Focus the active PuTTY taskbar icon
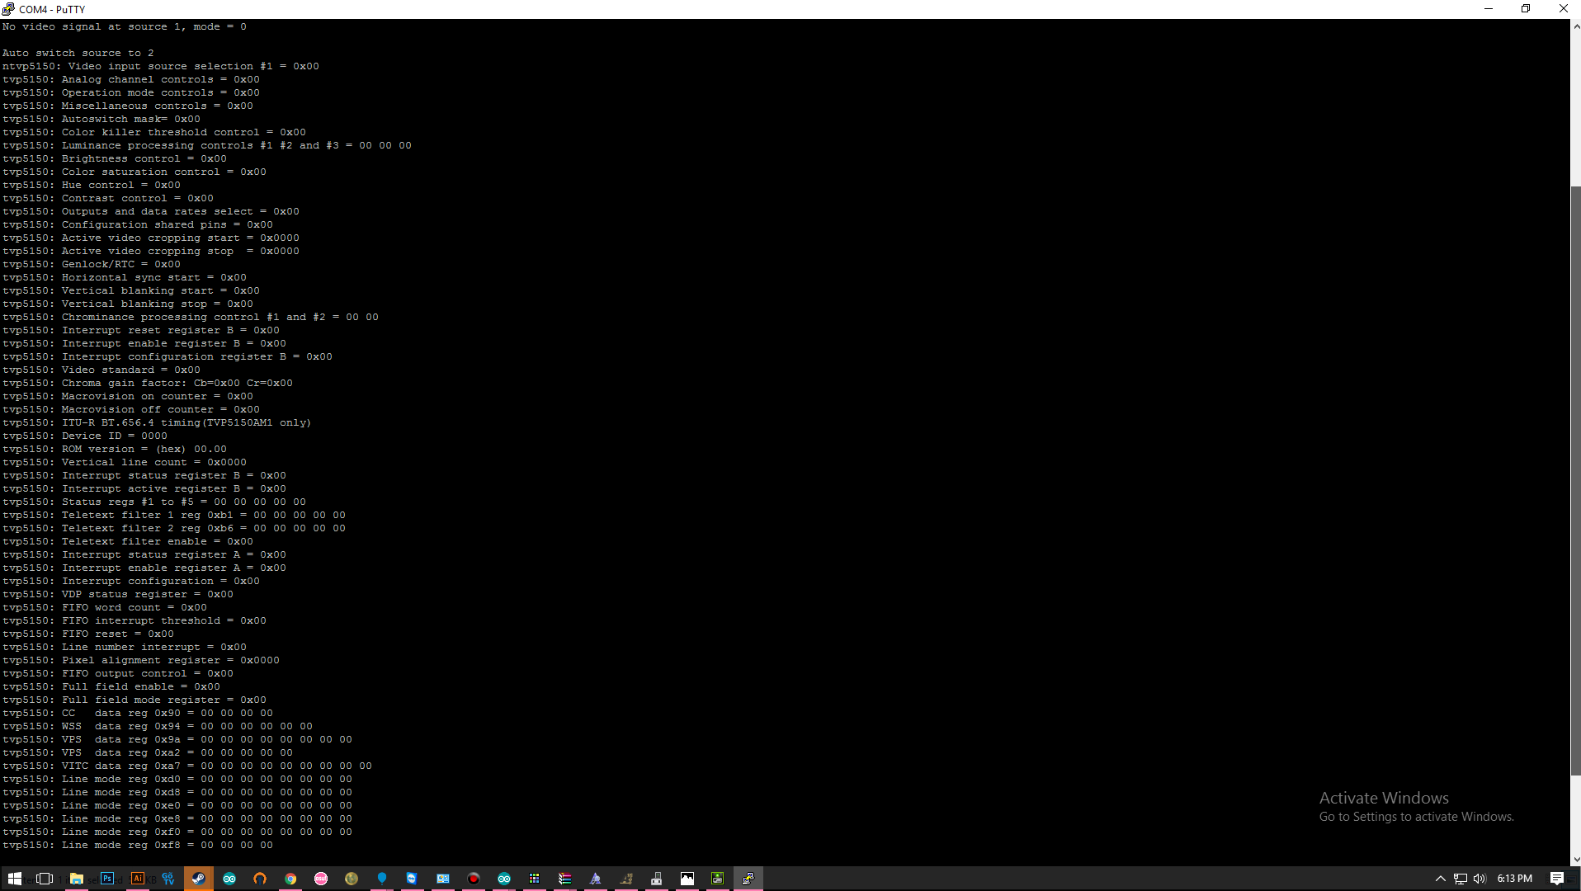Viewport: 1581px width, 891px height. (748, 879)
